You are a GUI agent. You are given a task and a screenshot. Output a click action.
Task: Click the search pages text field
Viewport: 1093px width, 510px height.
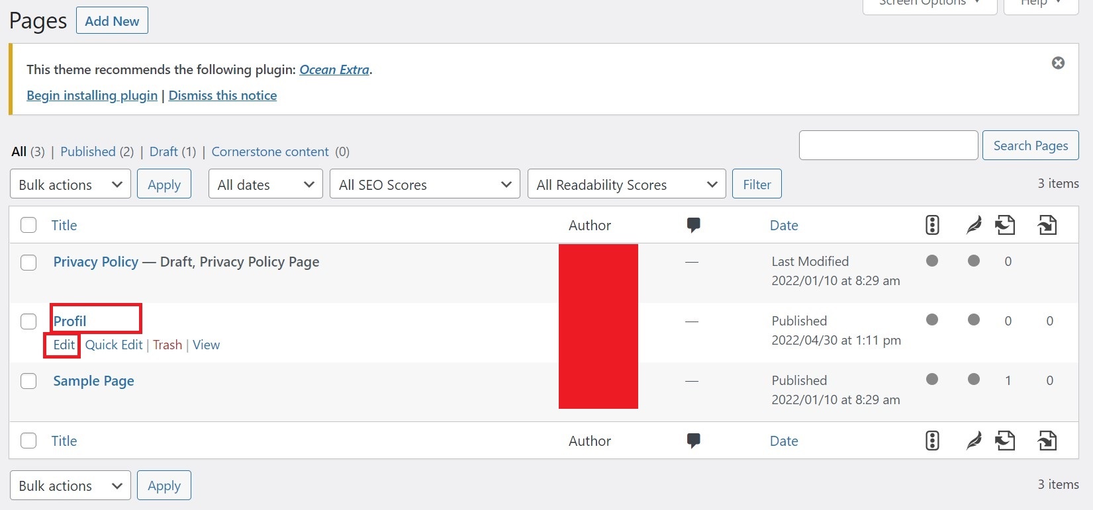(x=888, y=146)
